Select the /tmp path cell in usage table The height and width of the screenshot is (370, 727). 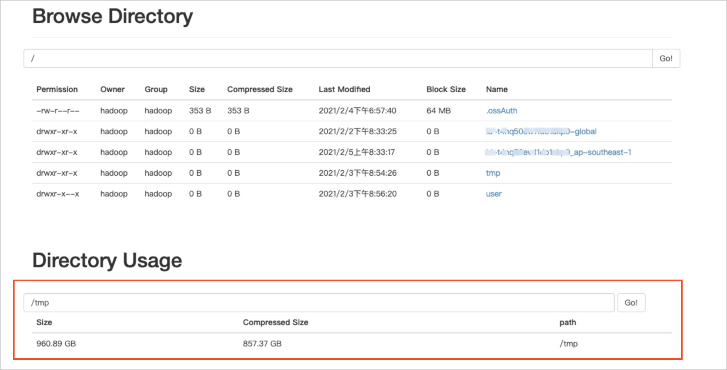point(569,344)
